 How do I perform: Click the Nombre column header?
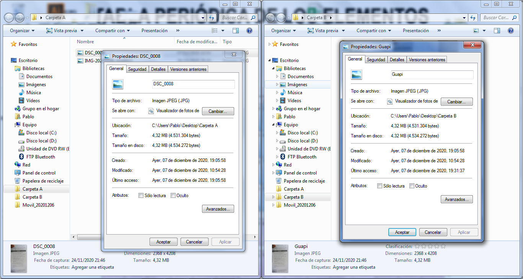(x=85, y=42)
